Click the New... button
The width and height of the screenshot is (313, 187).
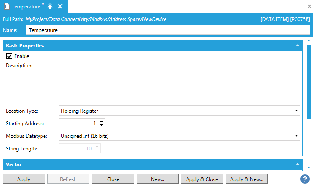(x=157, y=179)
